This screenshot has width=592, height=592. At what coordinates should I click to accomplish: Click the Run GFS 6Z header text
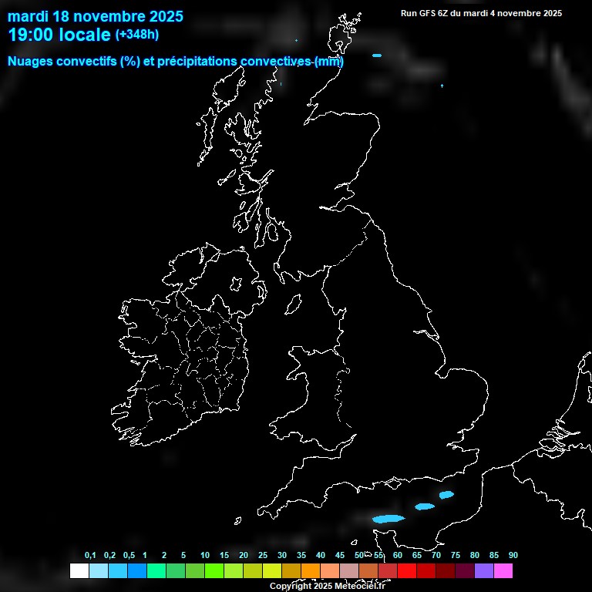pos(481,13)
